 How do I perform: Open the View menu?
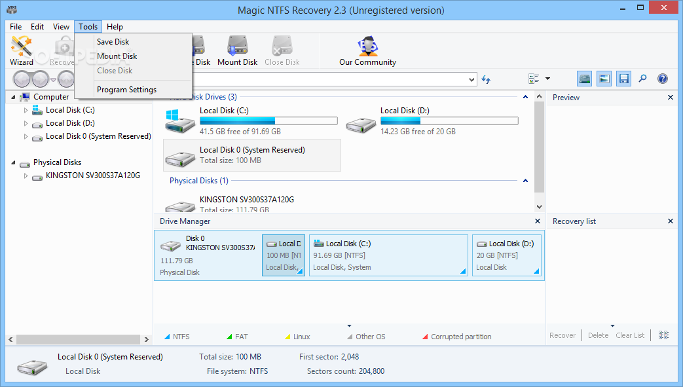(x=61, y=27)
